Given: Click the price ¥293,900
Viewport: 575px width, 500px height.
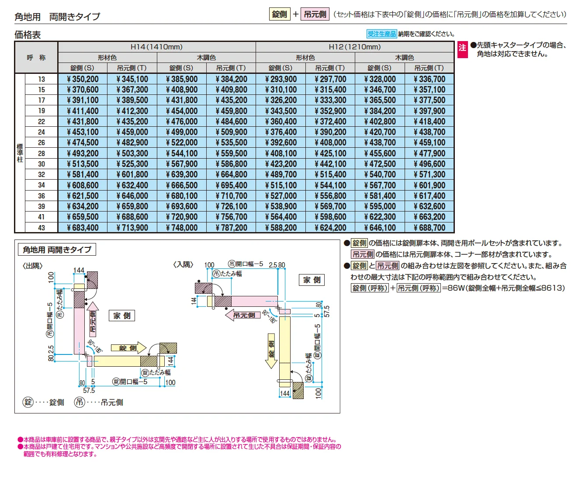Looking at the screenshot, I should [281, 79].
